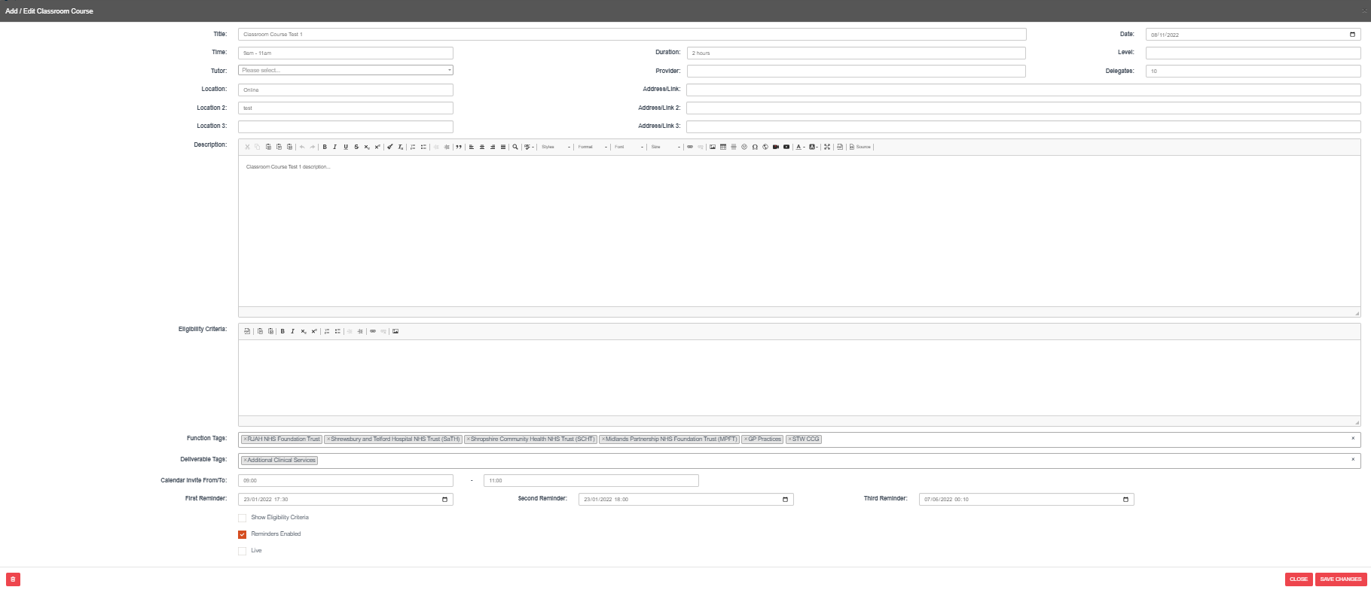The image size is (1371, 590).
Task: Open the First Reminder calendar picker
Action: (x=445, y=500)
